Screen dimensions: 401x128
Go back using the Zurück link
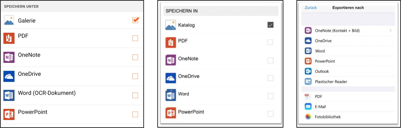[x=311, y=8]
